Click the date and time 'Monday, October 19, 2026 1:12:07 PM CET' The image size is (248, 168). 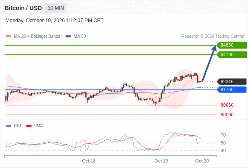pyautogui.click(x=54, y=21)
